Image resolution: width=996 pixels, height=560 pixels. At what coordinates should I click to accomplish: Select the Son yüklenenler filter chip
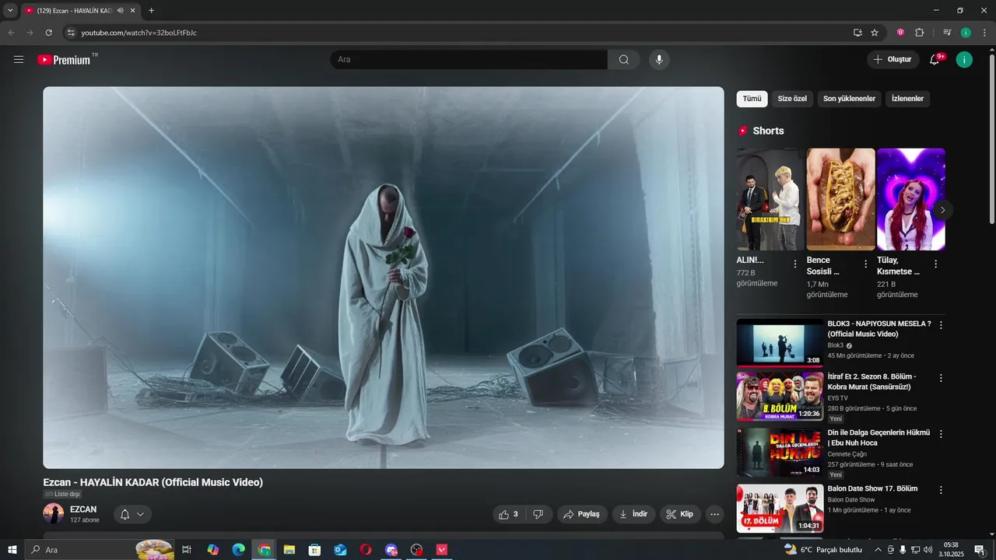[x=850, y=99]
